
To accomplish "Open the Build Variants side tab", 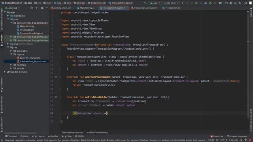I will coord(2,105).
